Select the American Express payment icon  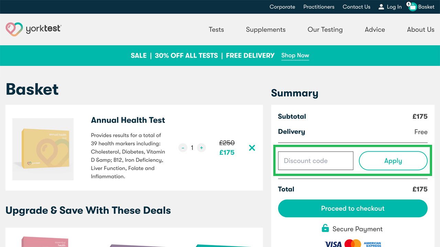[373, 244]
